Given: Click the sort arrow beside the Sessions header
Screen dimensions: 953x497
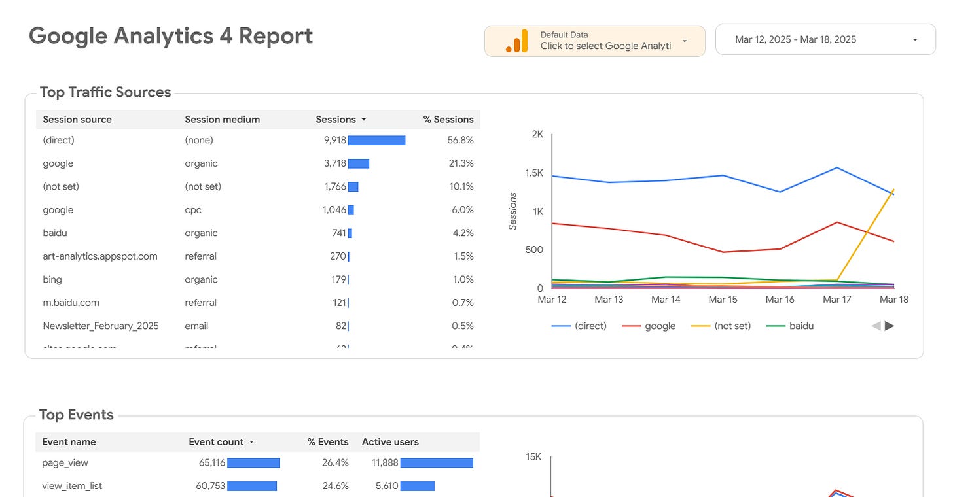Looking at the screenshot, I should [364, 120].
